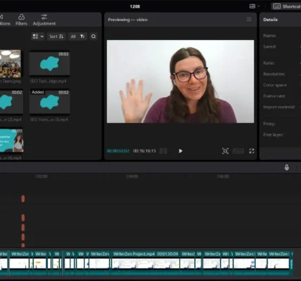Play the preview video
This screenshot has width=301, height=281.
(180, 151)
